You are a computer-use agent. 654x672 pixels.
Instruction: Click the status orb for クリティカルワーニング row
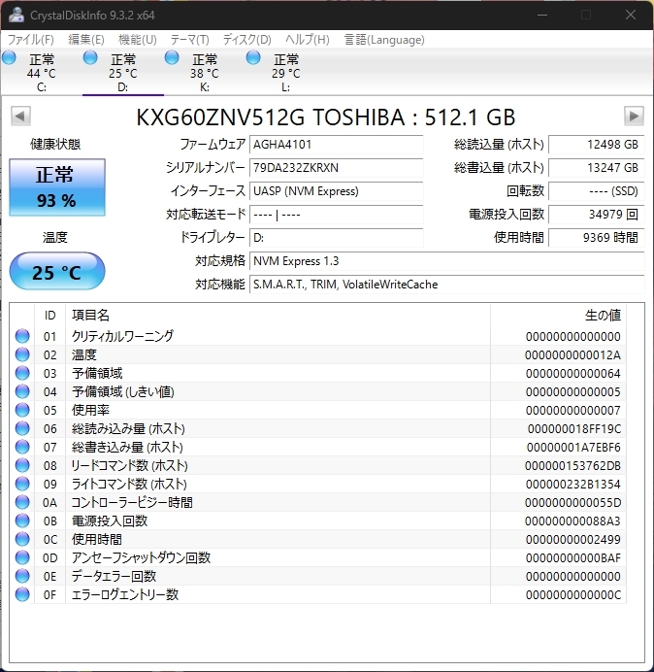pyautogui.click(x=22, y=336)
